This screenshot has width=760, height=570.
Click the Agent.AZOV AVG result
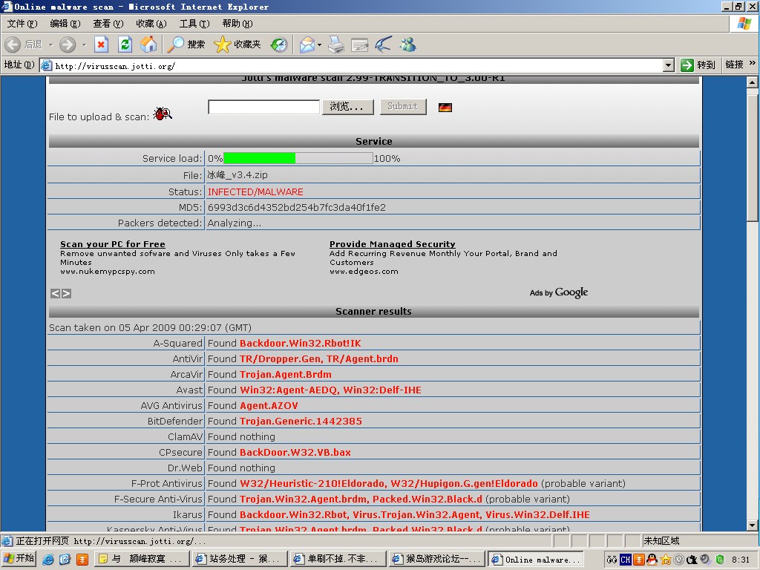click(269, 406)
